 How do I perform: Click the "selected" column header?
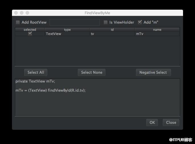pyautogui.click(x=30, y=30)
